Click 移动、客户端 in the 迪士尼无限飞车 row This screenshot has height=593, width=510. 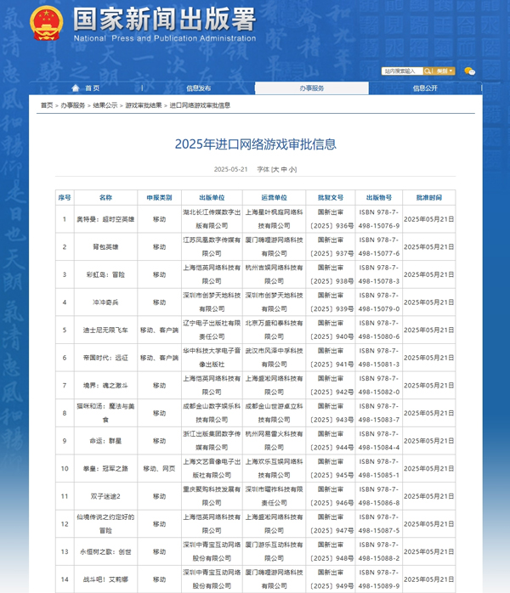159,330
